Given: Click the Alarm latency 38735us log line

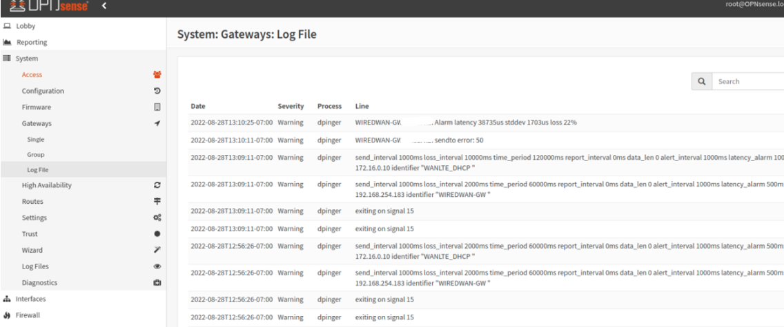Looking at the screenshot, I should 466,122.
